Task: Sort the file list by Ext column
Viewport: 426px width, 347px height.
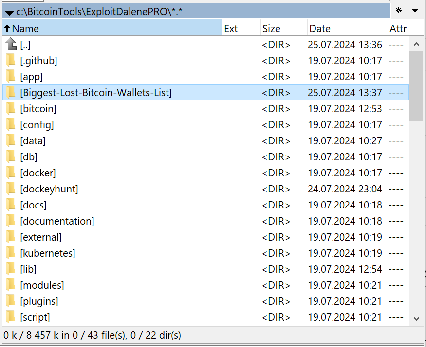Action: point(241,28)
